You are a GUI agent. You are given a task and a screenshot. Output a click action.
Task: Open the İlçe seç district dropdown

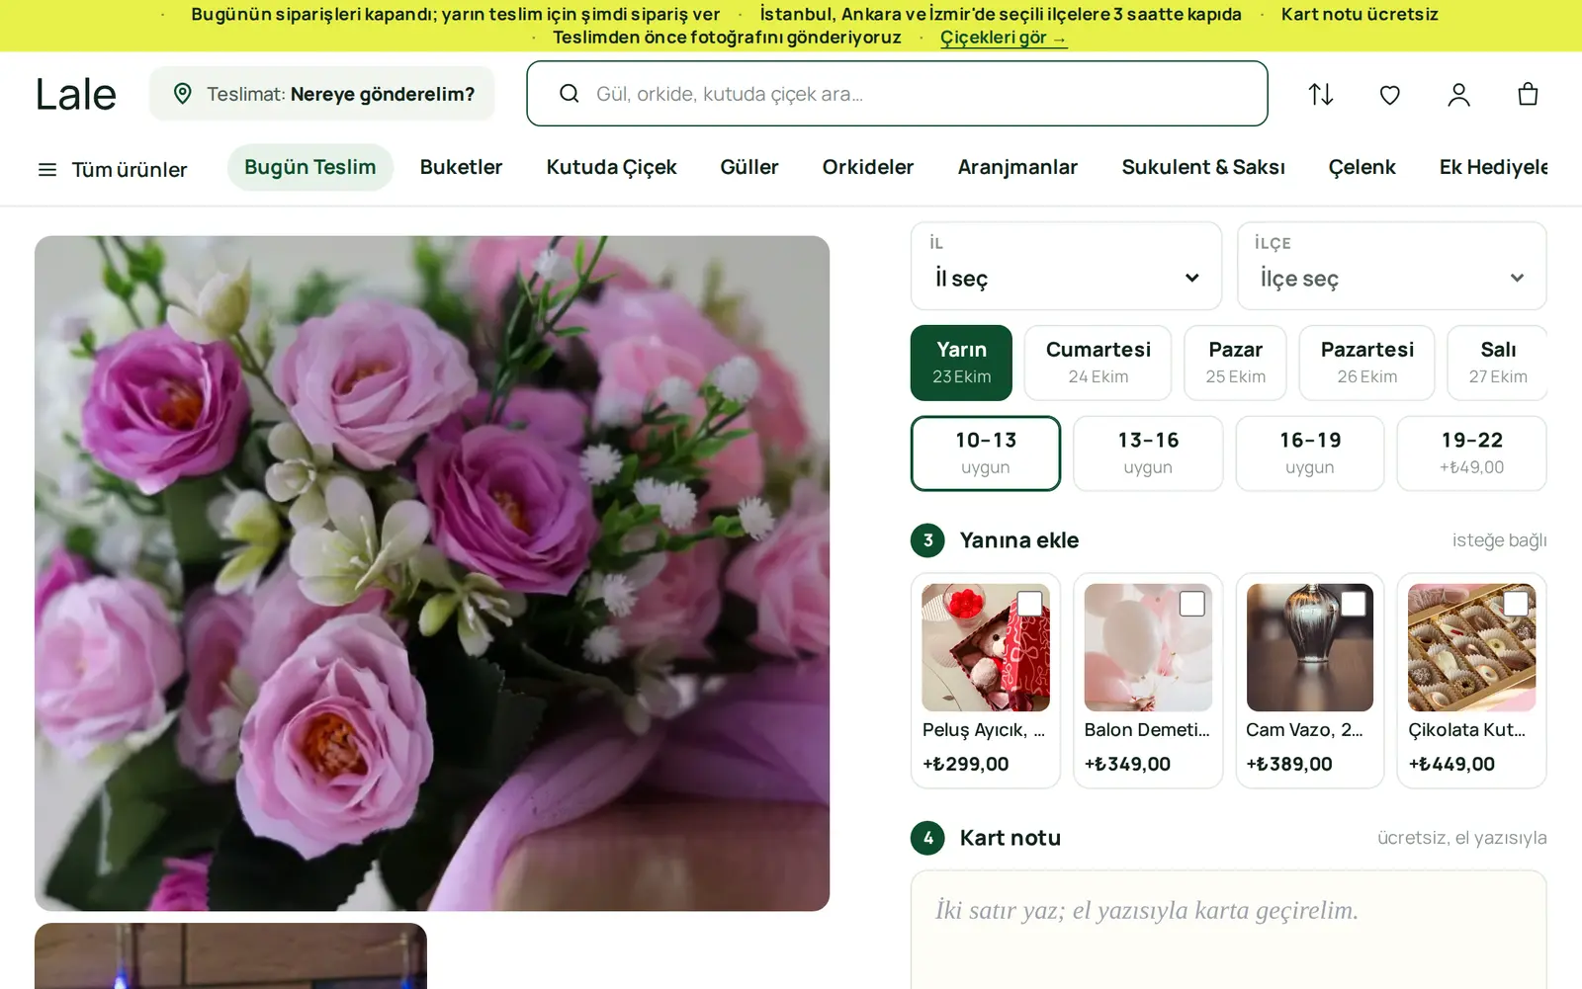tap(1392, 266)
